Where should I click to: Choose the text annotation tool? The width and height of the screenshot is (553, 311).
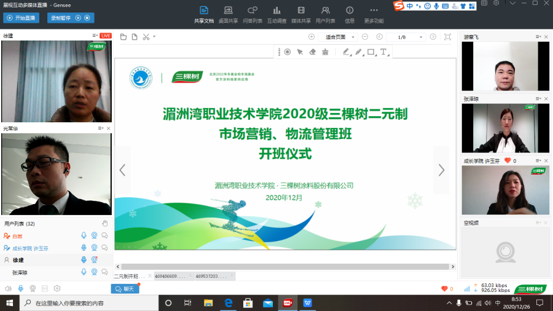383,52
